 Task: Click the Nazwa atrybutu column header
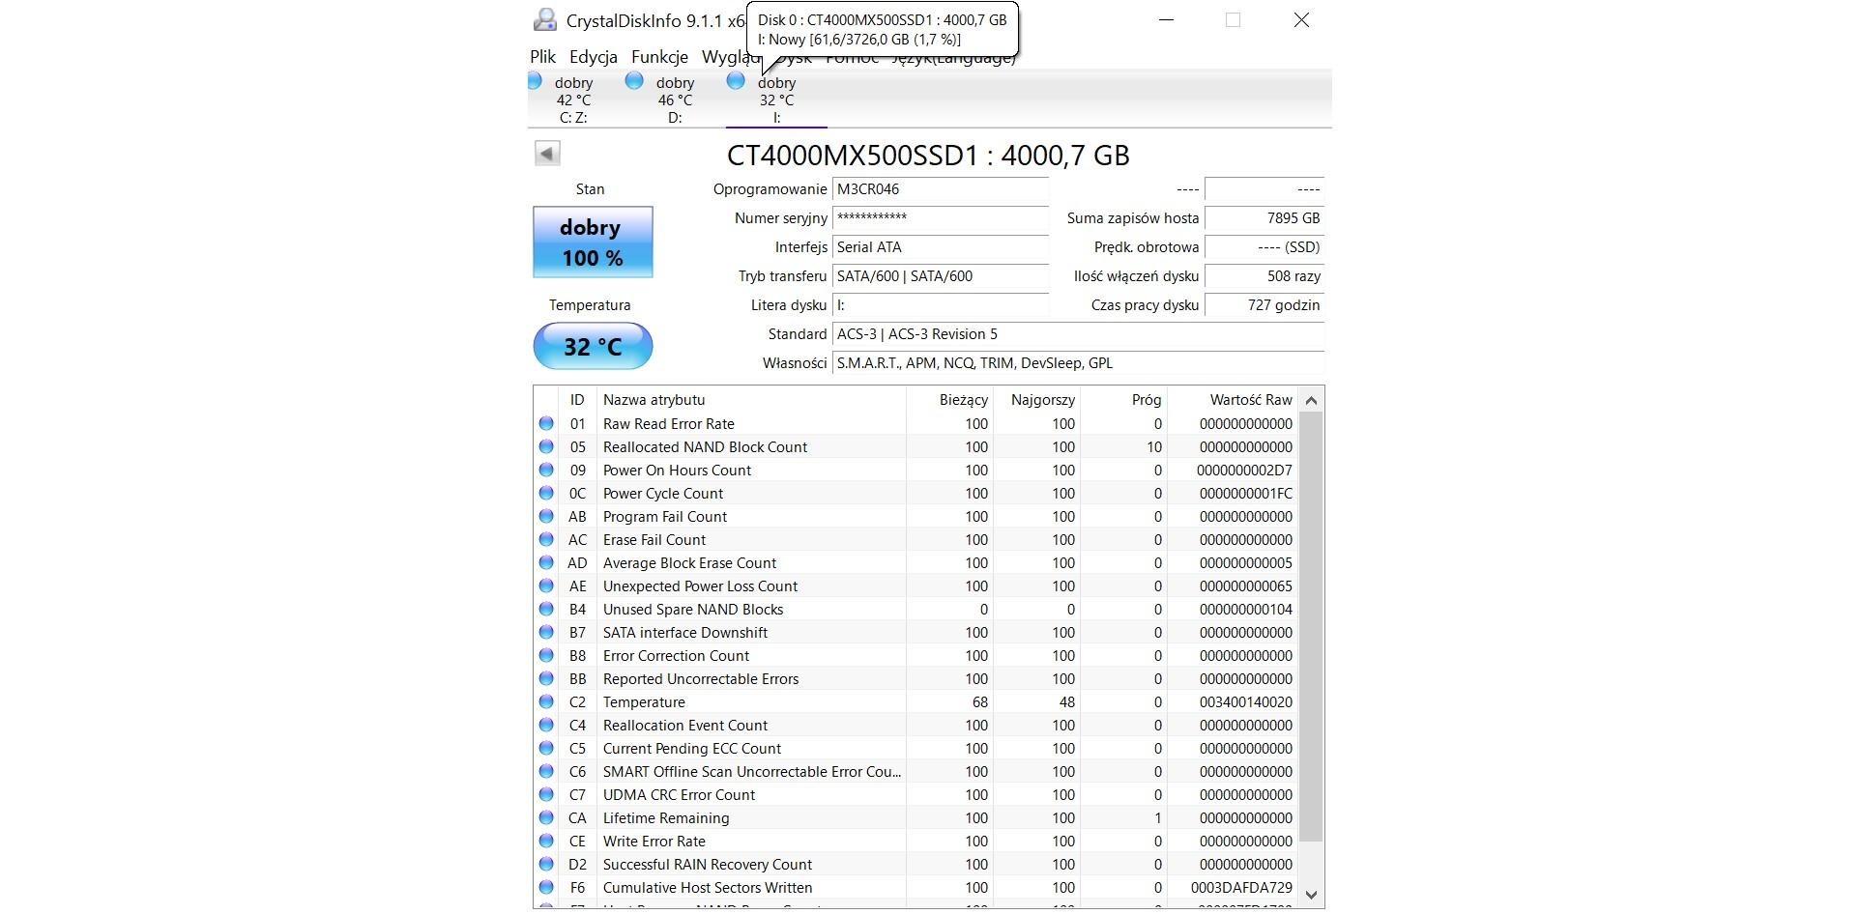654,400
